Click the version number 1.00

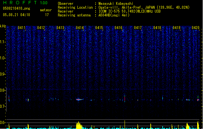tap(44, 3)
